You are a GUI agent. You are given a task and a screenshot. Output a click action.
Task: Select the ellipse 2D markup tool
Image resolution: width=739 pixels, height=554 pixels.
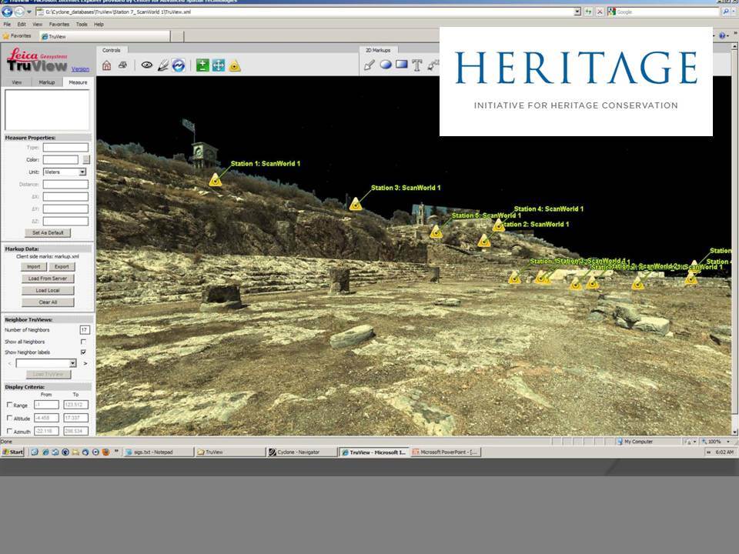(386, 65)
